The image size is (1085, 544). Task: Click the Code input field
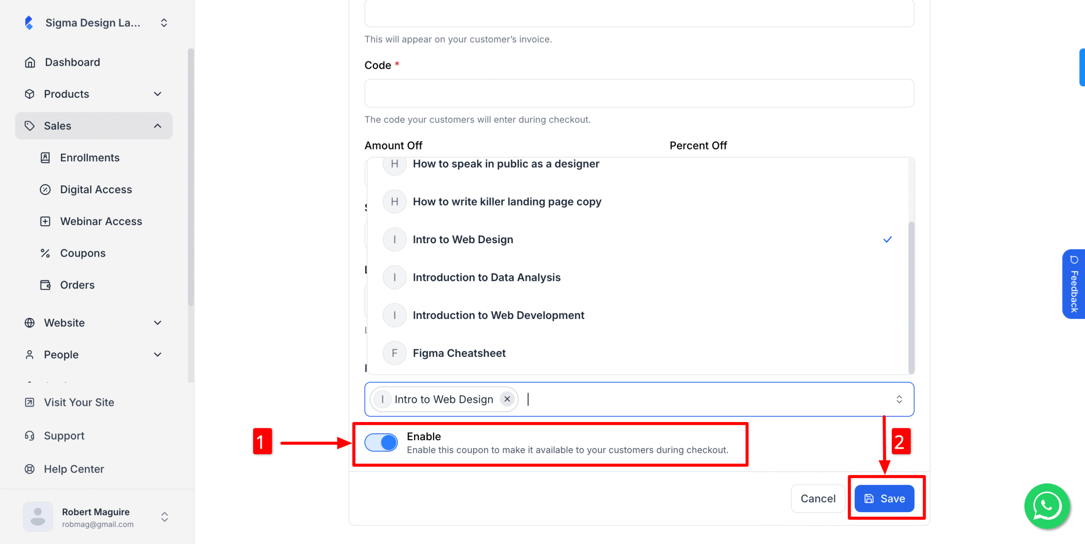point(639,93)
